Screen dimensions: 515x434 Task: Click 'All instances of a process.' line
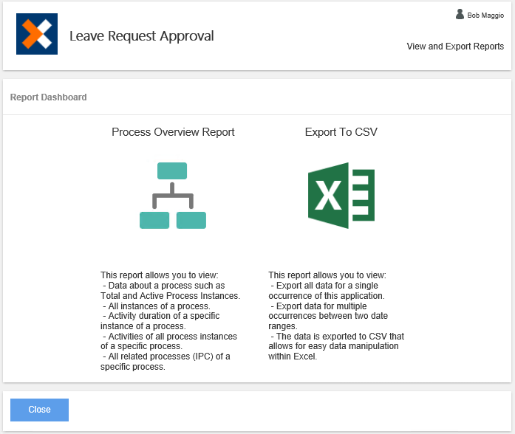157,306
